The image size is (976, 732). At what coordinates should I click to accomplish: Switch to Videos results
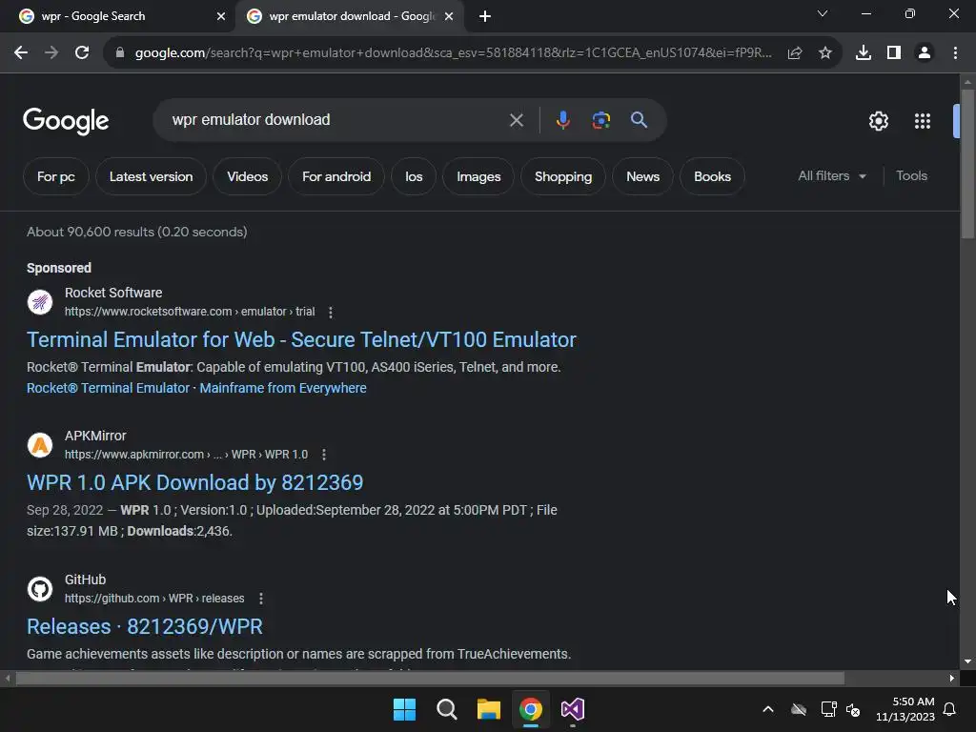(x=247, y=176)
